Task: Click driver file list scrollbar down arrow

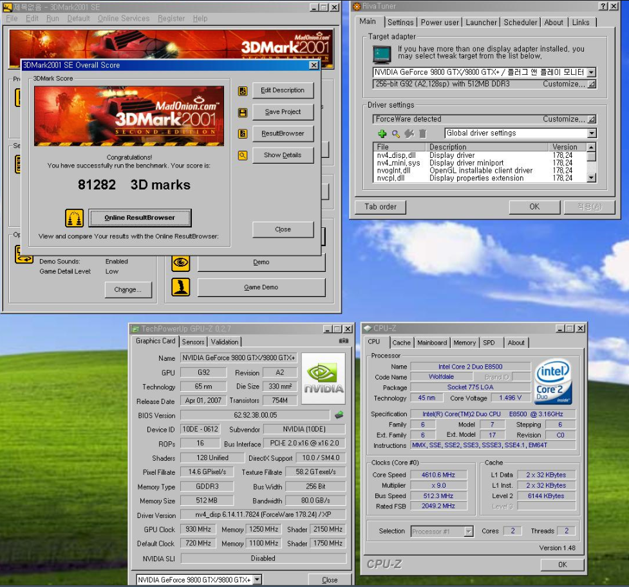Action: tap(591, 178)
